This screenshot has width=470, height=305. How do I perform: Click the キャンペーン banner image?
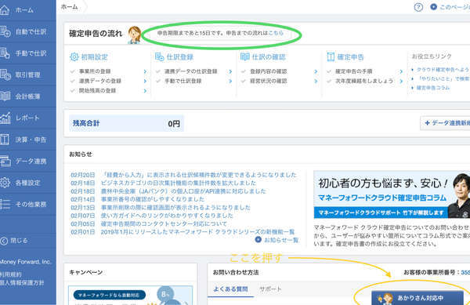(x=130, y=296)
